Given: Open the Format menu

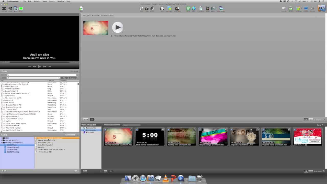Looking at the screenshot, I should point(52,1).
